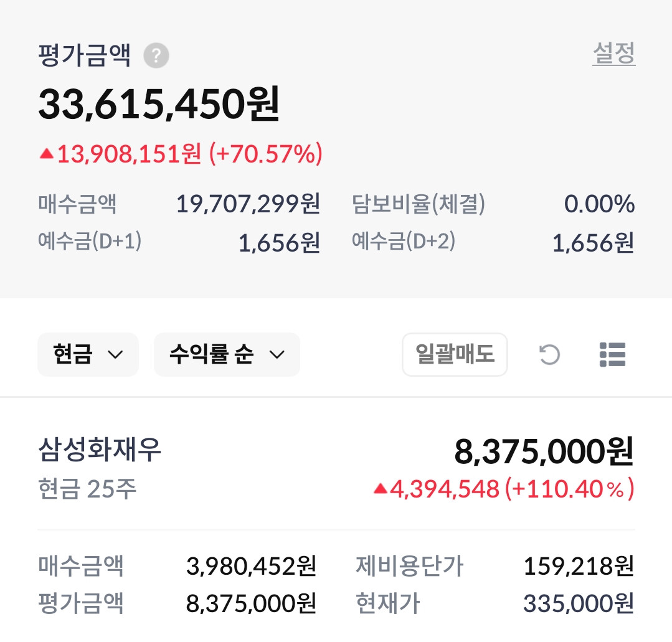Screen dimensions: 672x642
Task: Click the 현재가 335,000원 value
Action: tap(578, 603)
